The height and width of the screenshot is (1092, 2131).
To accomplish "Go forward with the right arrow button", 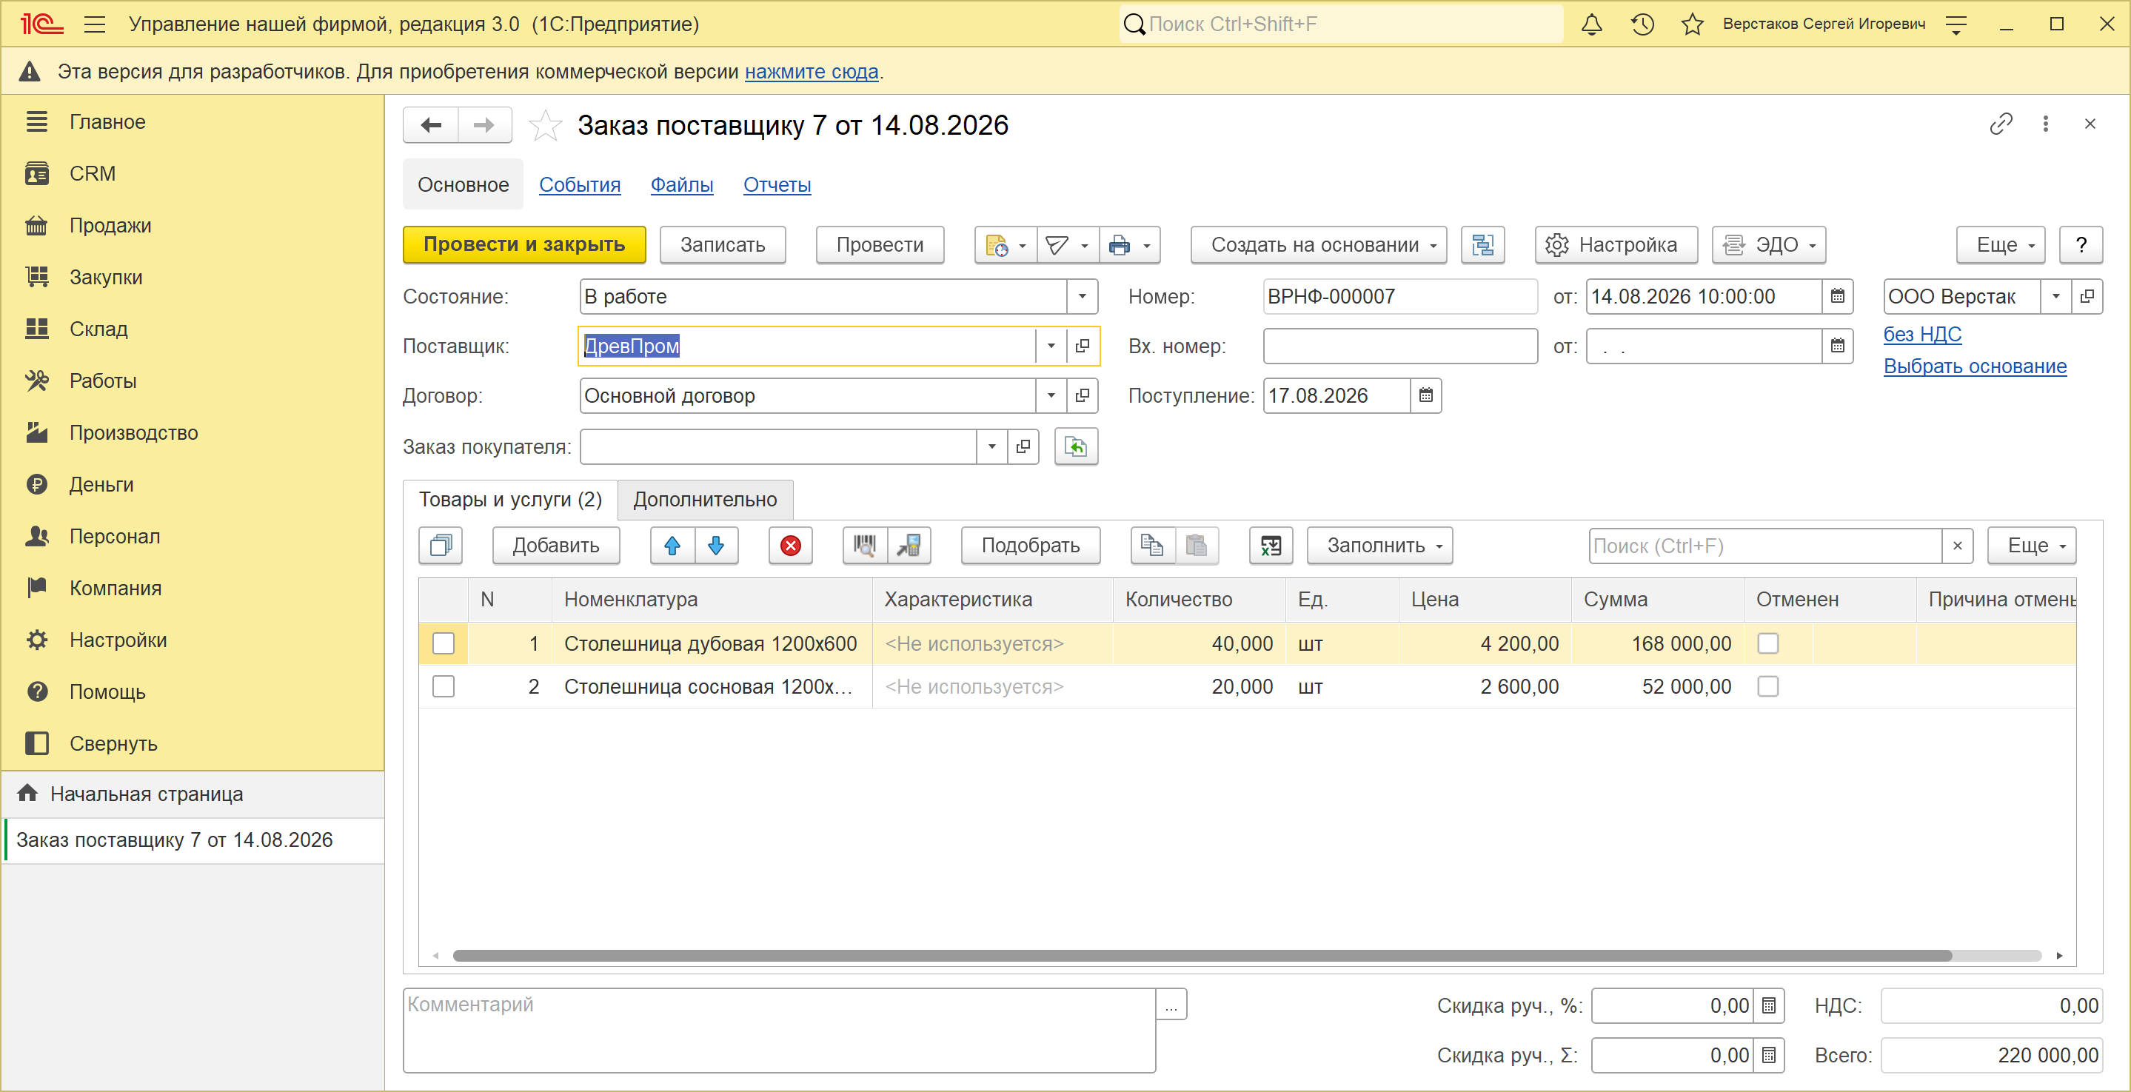I will [x=484, y=125].
